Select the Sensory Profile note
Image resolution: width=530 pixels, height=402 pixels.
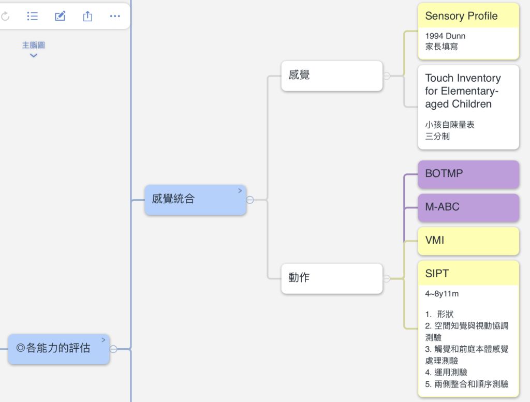coord(468,16)
